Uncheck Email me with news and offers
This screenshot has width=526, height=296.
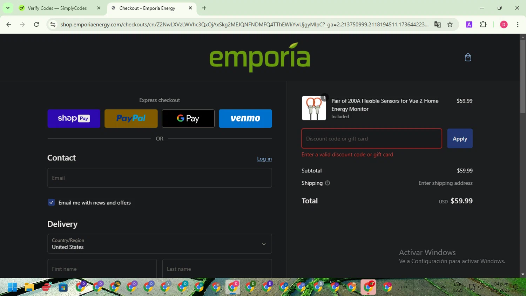click(x=51, y=202)
